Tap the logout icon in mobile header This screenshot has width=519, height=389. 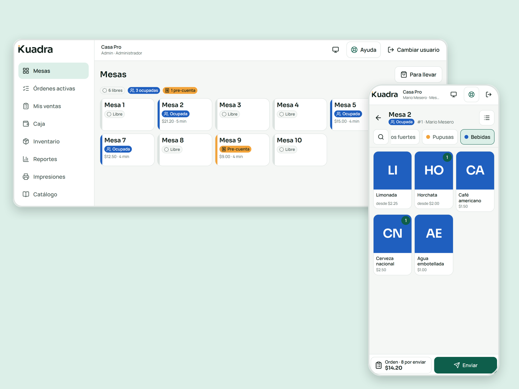489,95
